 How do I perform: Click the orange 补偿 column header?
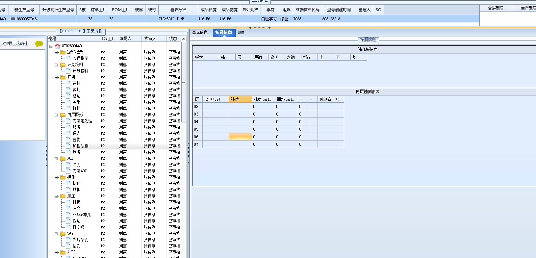(x=240, y=99)
